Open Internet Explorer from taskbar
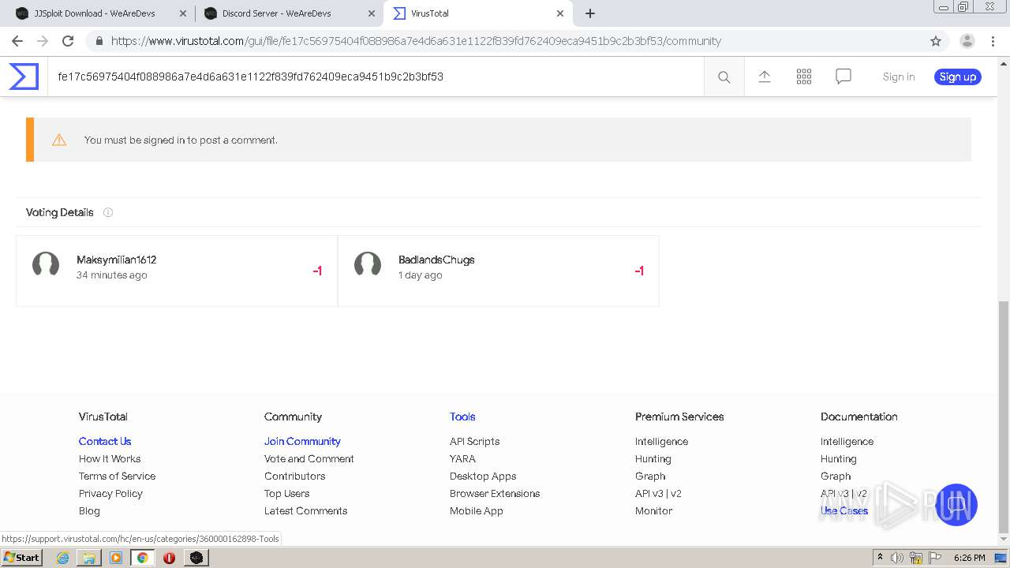The width and height of the screenshot is (1010, 568). (62, 558)
